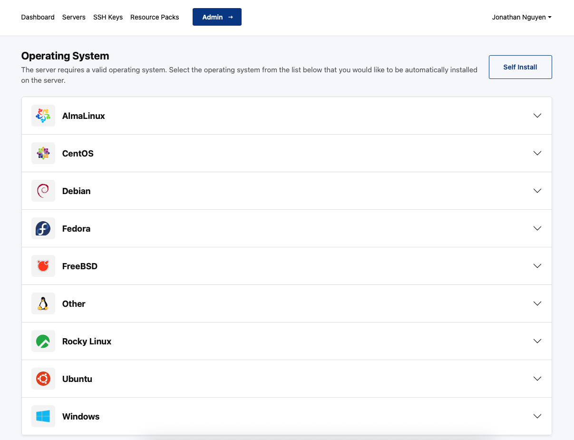Select the AlmaLinux label text
This screenshot has height=440, width=574.
pyautogui.click(x=84, y=116)
